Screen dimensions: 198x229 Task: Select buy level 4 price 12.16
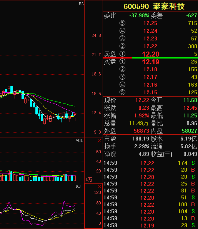[150, 85]
